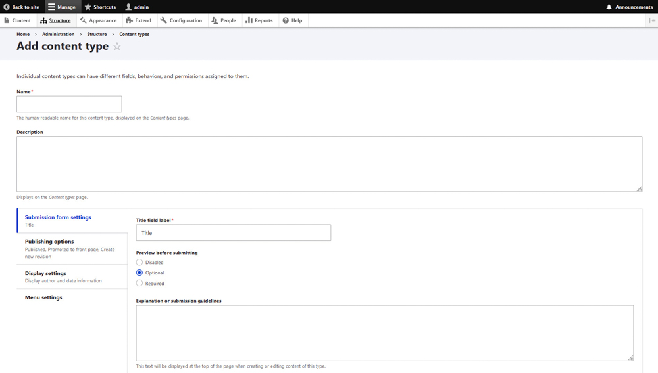The width and height of the screenshot is (658, 373).
Task: Open the Menu settings tab
Action: (x=72, y=297)
